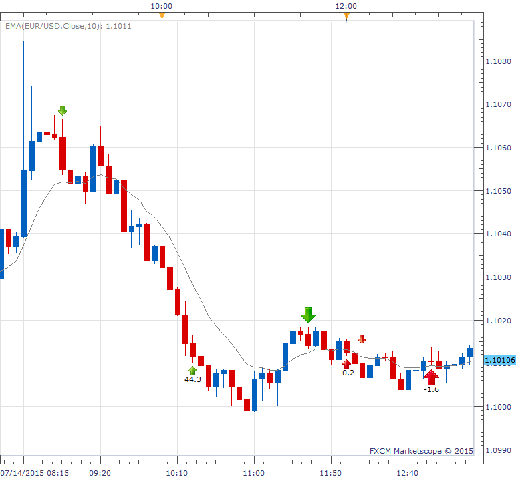Click the 1.1070 price axis label
Screen dimensions: 522x481
click(x=499, y=104)
